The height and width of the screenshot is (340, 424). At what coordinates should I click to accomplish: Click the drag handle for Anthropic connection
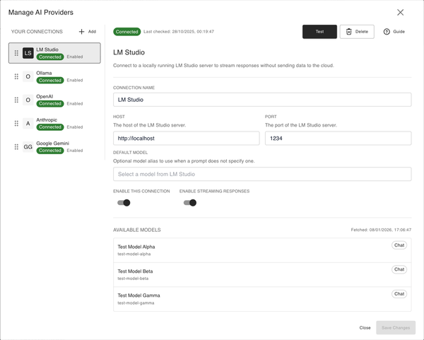pyautogui.click(x=16, y=123)
